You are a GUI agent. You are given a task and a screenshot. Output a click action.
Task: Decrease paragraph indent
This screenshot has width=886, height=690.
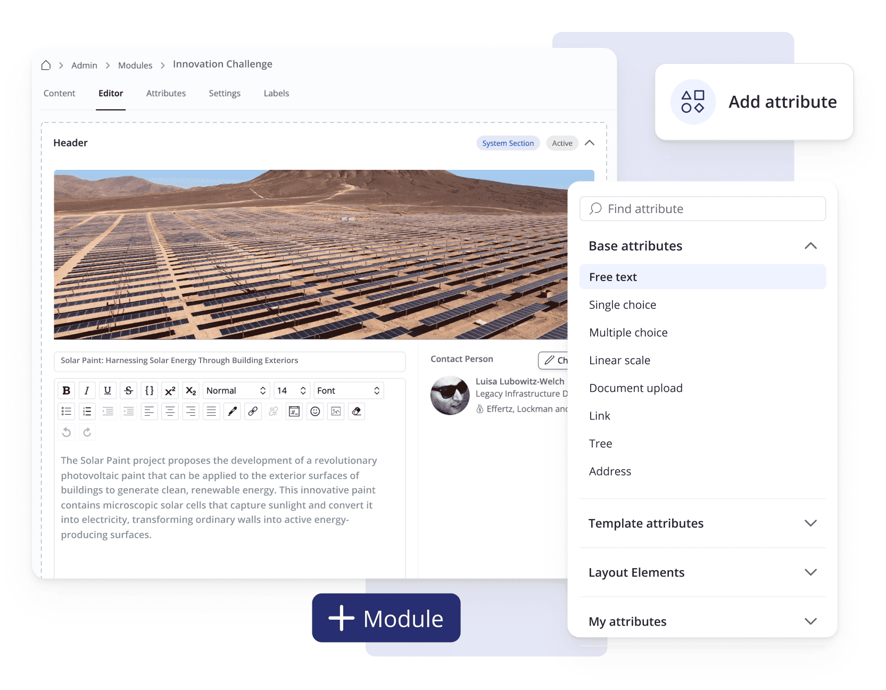coord(128,412)
